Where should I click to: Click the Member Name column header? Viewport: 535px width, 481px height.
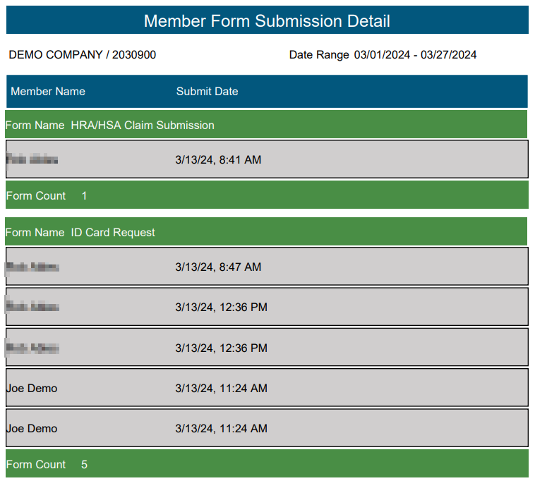click(x=48, y=92)
